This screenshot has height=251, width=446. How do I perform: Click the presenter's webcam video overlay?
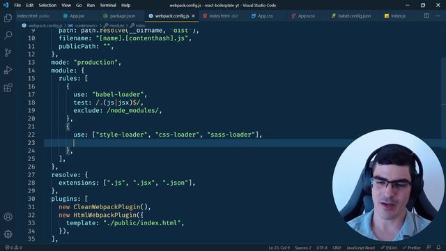click(x=388, y=185)
